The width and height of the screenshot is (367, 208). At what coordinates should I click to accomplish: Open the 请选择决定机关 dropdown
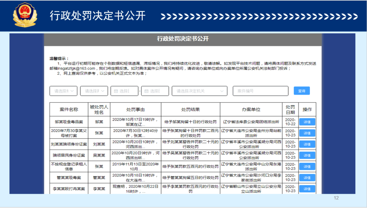199,91
